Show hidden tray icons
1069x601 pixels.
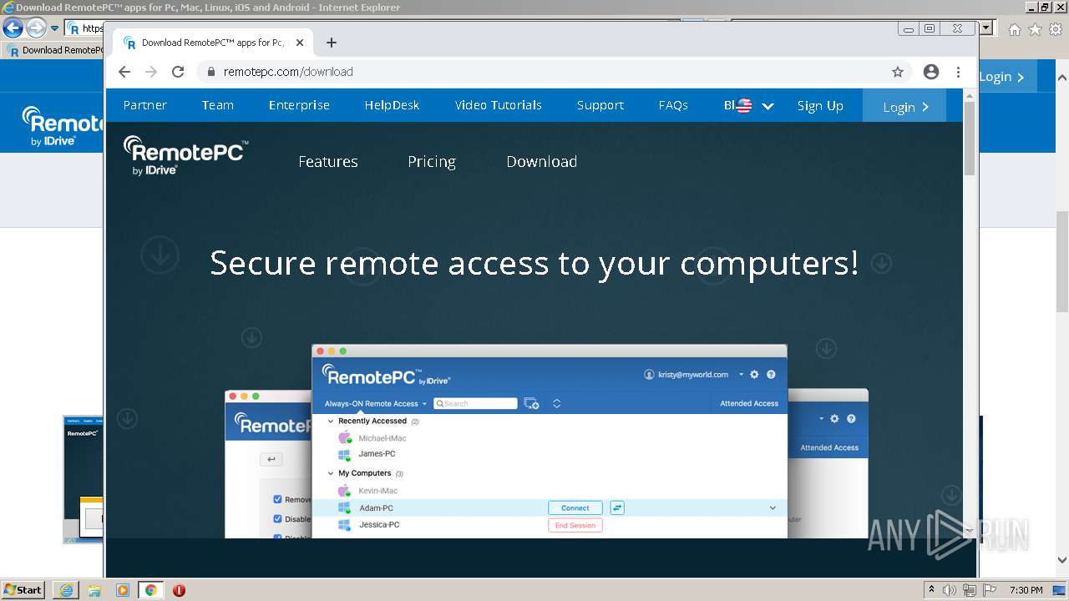931,590
